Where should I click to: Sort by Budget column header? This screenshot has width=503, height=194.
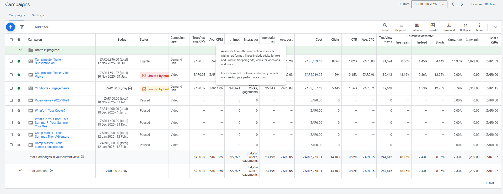click(122, 40)
